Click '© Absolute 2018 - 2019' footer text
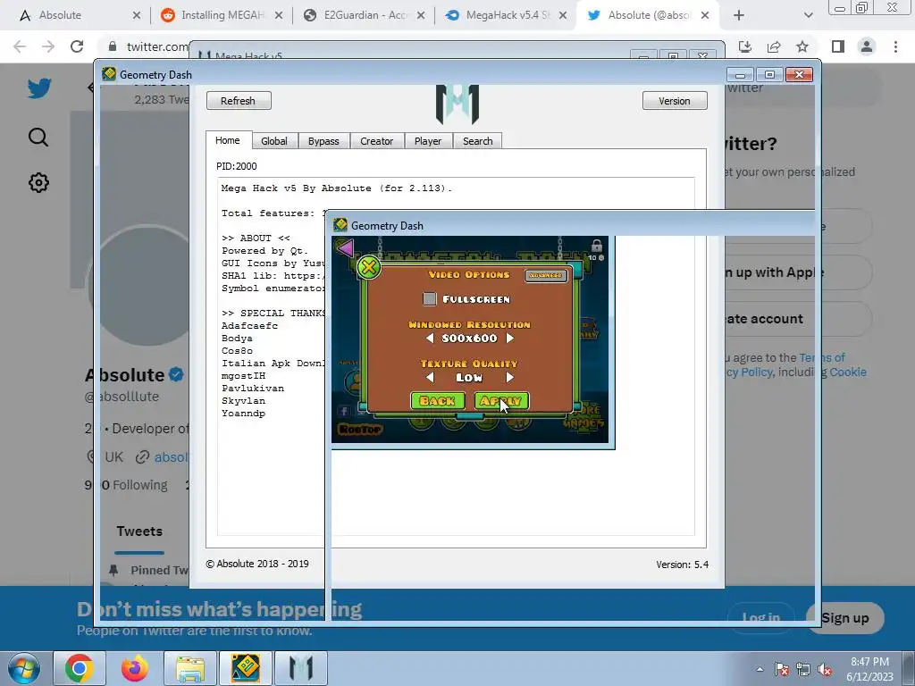Screen dimensions: 915x686 pos(257,564)
